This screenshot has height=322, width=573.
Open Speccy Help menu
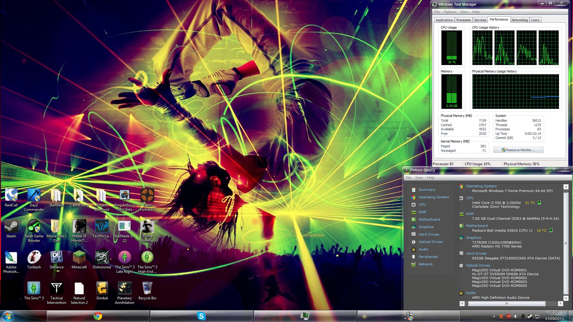pyautogui.click(x=431, y=178)
